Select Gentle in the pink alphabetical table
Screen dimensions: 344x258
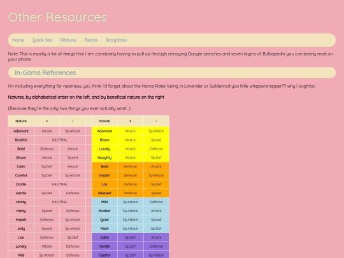(x=21, y=193)
